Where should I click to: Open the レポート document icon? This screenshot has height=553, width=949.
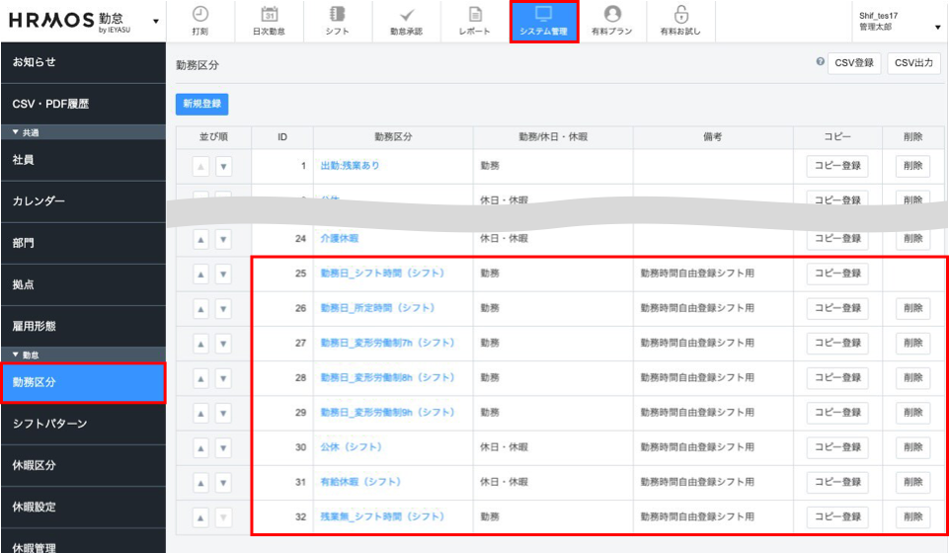pos(474,15)
